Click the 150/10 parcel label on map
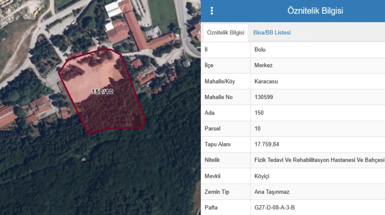This screenshot has height=215, width=385. pos(102,92)
